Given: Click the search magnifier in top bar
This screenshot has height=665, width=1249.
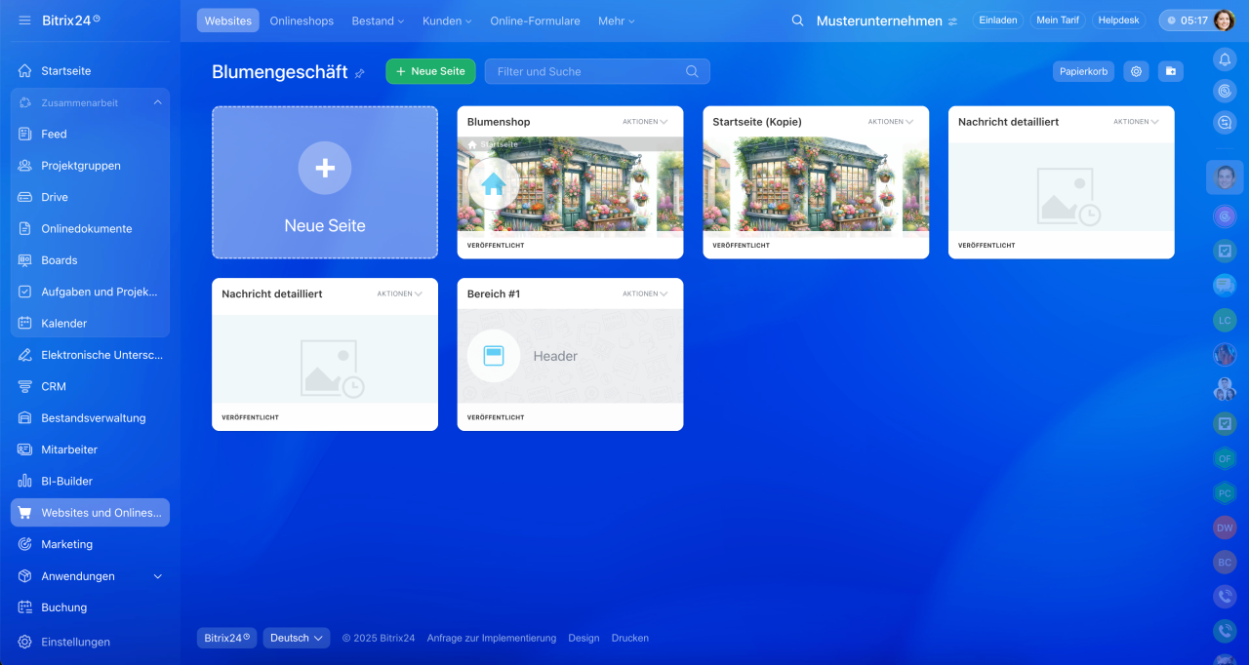Looking at the screenshot, I should click(797, 20).
